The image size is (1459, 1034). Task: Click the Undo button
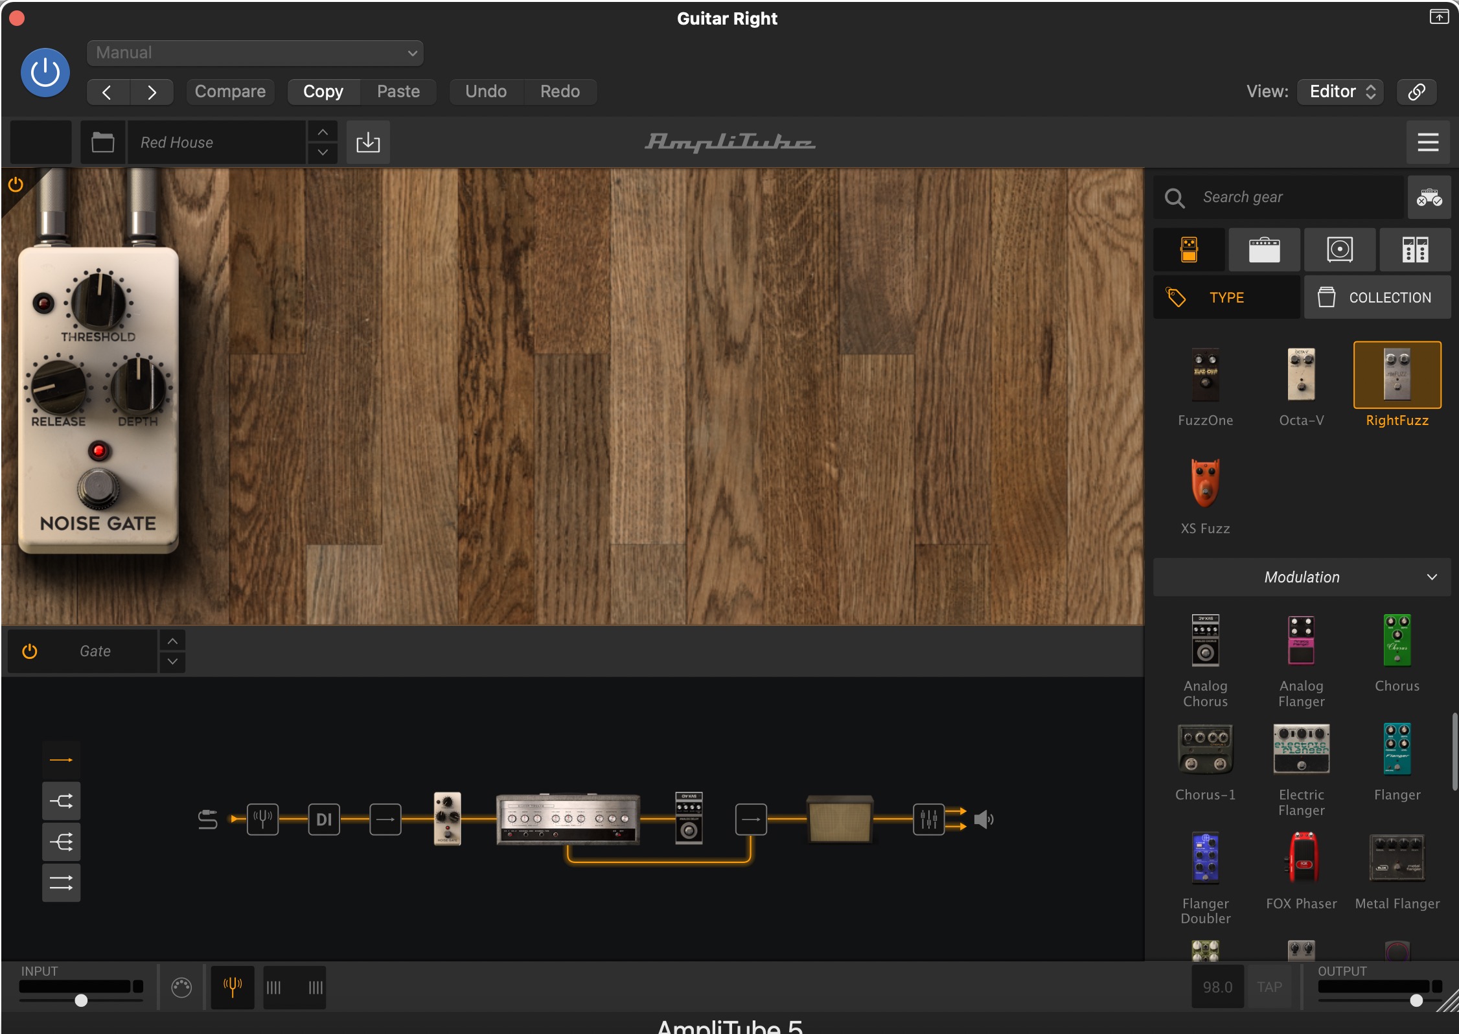click(x=486, y=91)
